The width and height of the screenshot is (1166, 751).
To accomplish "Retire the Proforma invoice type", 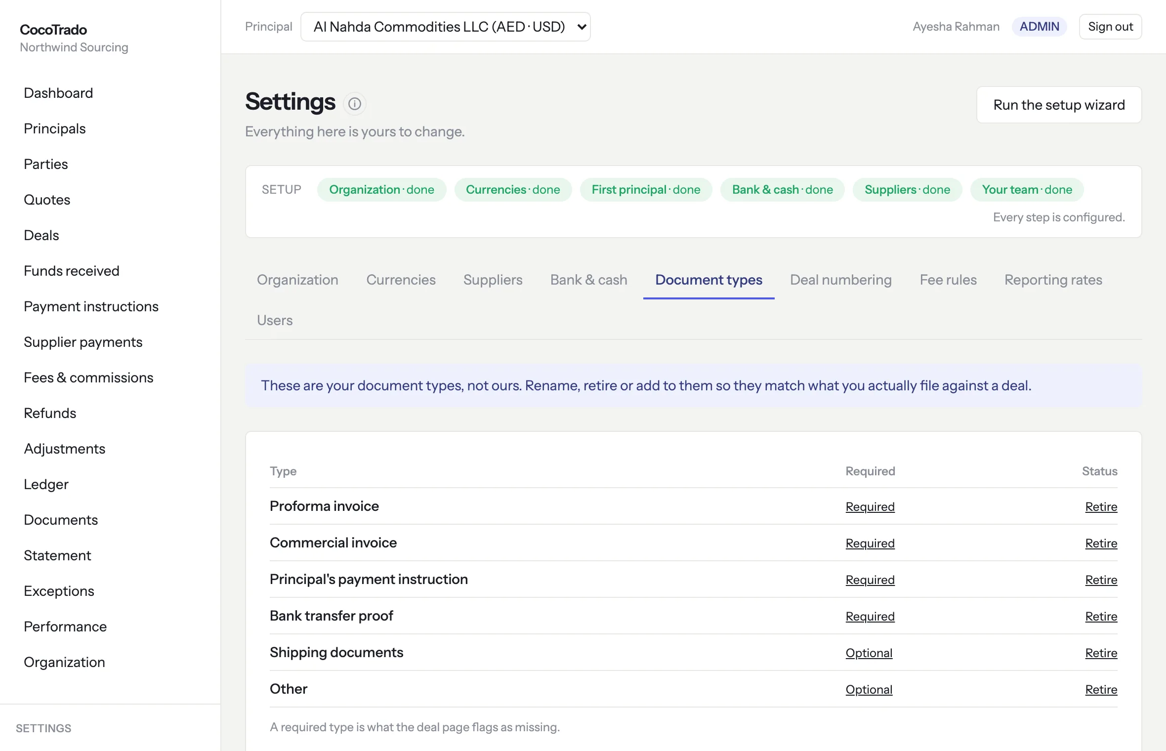I will point(1101,506).
